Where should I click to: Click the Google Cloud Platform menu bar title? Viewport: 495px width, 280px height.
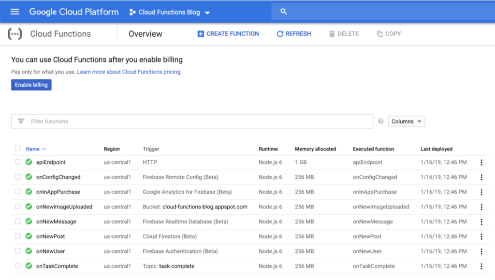[73, 12]
